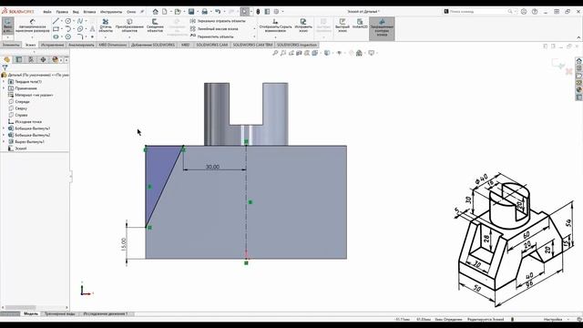Open the ConfigurationManager panel tab
Screen dimensions: 583x328
(31, 59)
